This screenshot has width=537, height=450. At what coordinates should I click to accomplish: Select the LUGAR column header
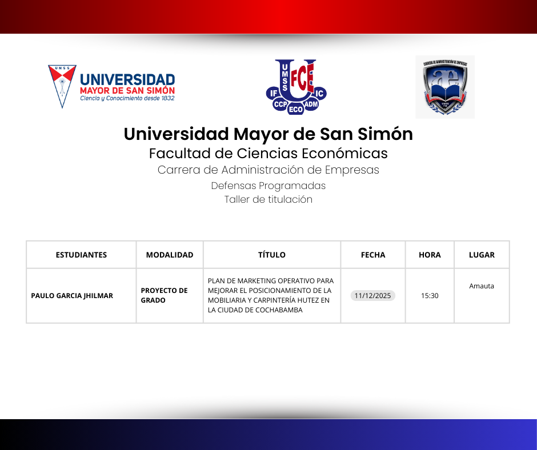[x=482, y=255]
